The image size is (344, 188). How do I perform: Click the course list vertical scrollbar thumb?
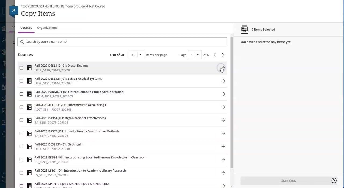(232, 102)
